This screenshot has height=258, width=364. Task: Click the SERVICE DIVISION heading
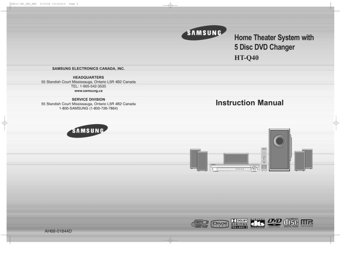(89, 100)
